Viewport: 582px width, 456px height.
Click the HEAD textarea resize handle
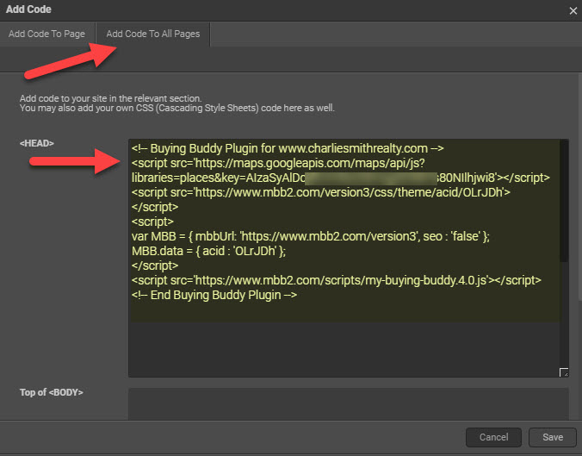point(564,372)
